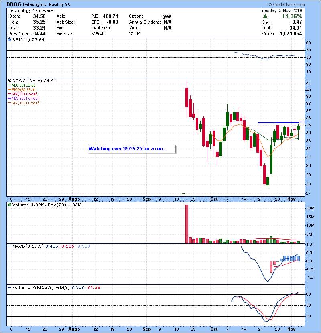Click the MACD histogram value 0.329
The image size is (321, 333).
[x=84, y=246]
